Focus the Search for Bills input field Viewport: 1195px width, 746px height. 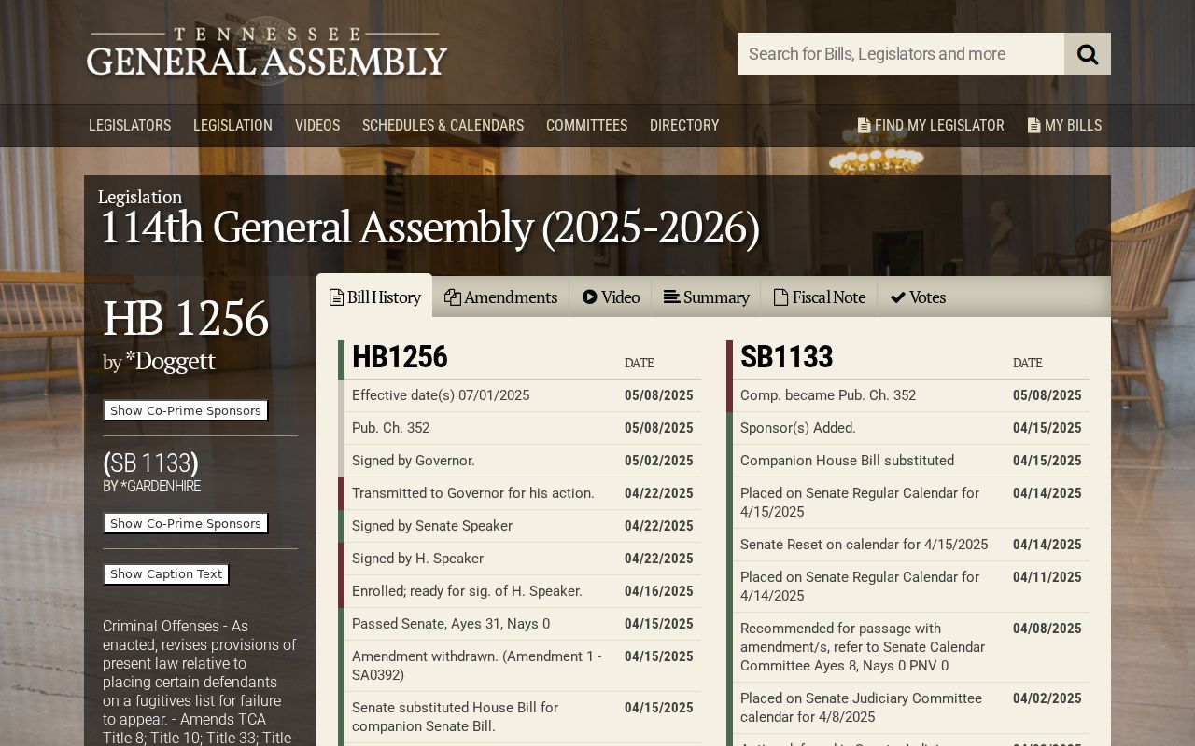[x=901, y=54]
